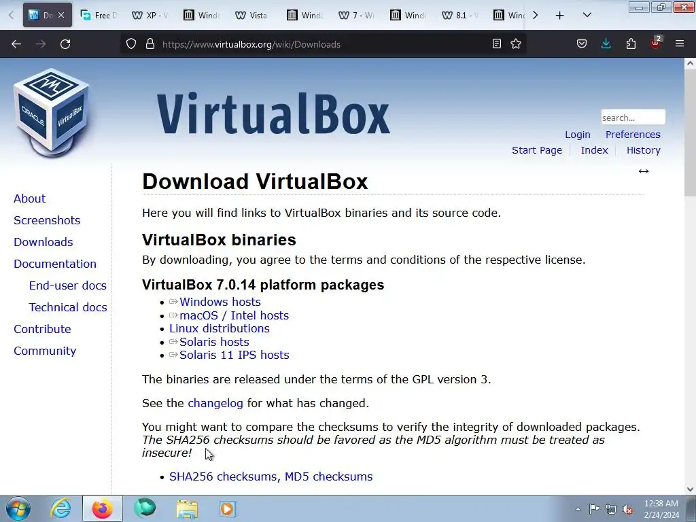Screen dimensions: 696x522
Task: Switch to the XP Wikipedia tab
Action: click(151, 15)
